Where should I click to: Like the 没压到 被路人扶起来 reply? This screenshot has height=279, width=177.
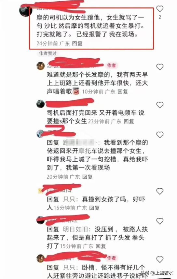pyautogui.click(x=159, y=221)
